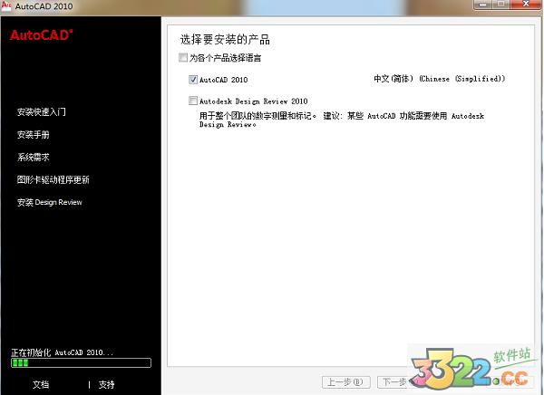Viewport: 544px width, 395px height.
Task: Close the AutoCAD 2010 installer window
Action: point(525,5)
